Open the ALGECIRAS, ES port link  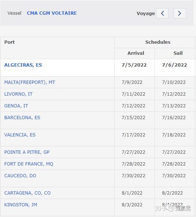(23, 65)
